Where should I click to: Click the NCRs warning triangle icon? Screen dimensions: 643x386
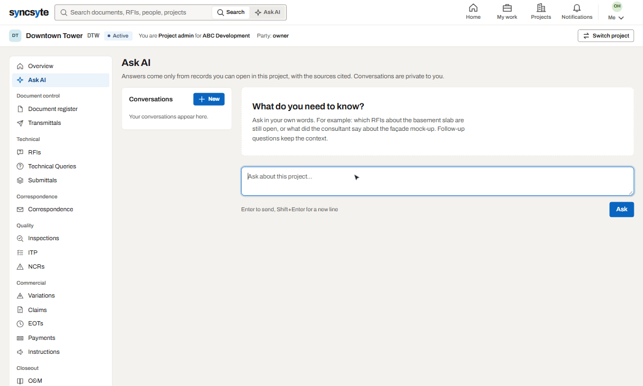(20, 266)
